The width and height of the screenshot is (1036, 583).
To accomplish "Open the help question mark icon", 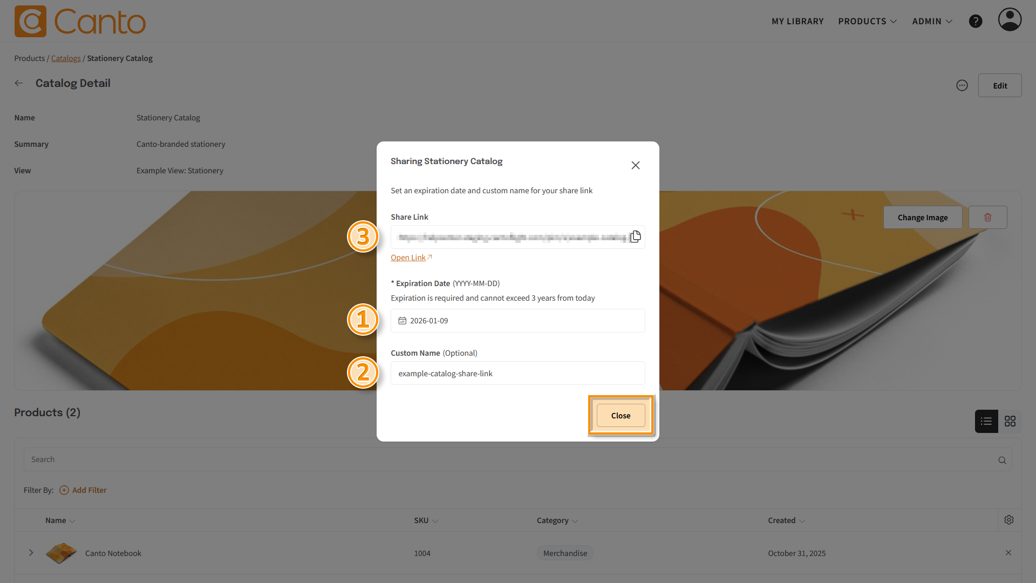I will [976, 21].
